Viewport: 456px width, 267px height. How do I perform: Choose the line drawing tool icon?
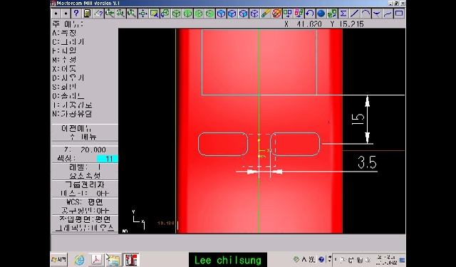(x=354, y=14)
